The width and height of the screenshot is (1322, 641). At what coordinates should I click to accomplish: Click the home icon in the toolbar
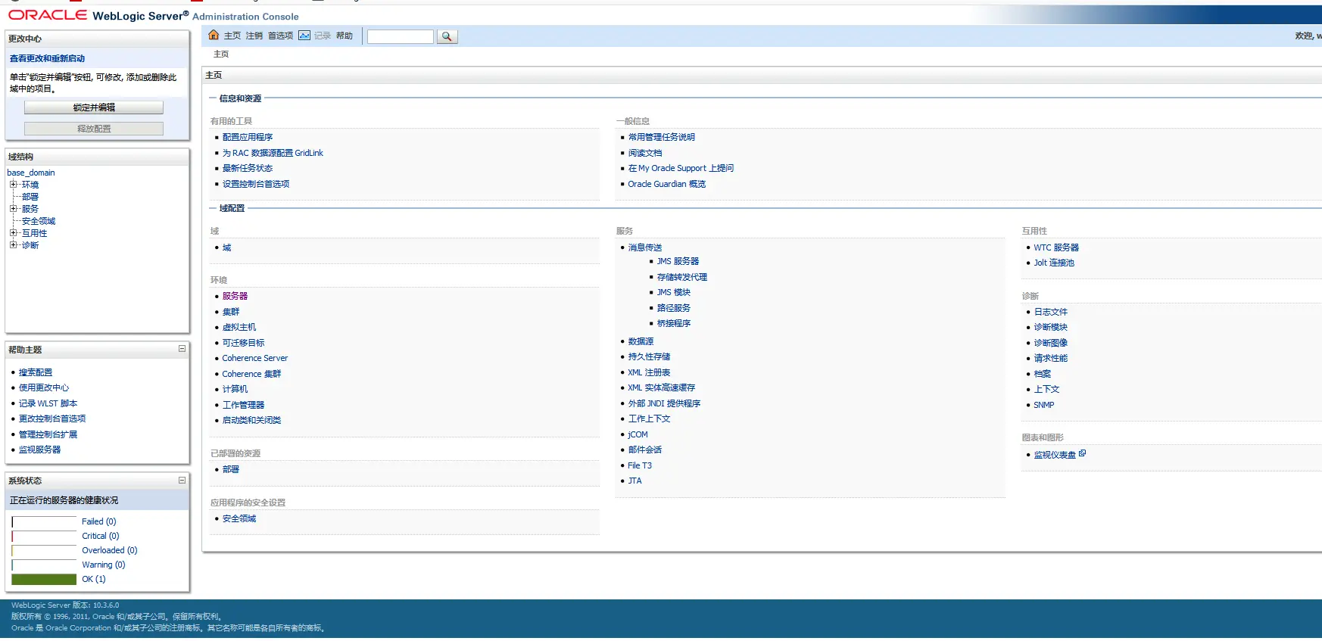(214, 35)
